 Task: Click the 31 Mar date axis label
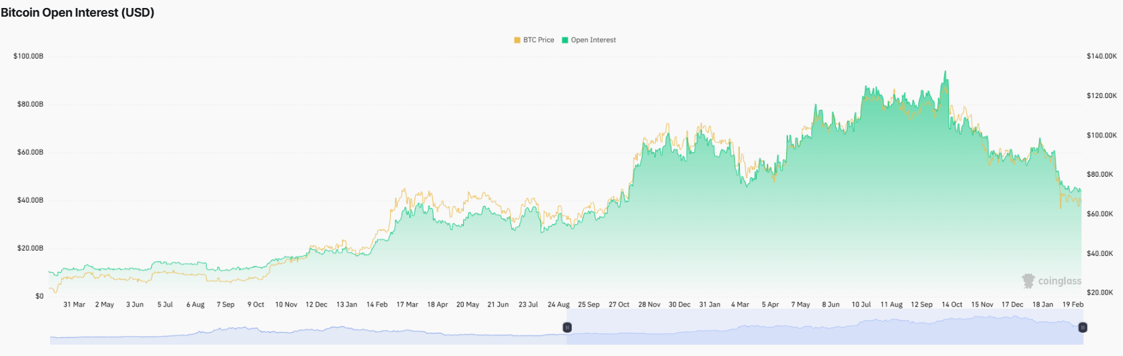(74, 305)
